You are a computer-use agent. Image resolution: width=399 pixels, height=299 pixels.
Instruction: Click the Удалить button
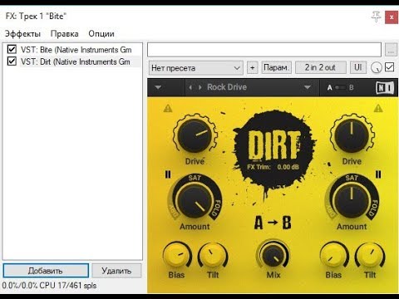[x=116, y=271]
